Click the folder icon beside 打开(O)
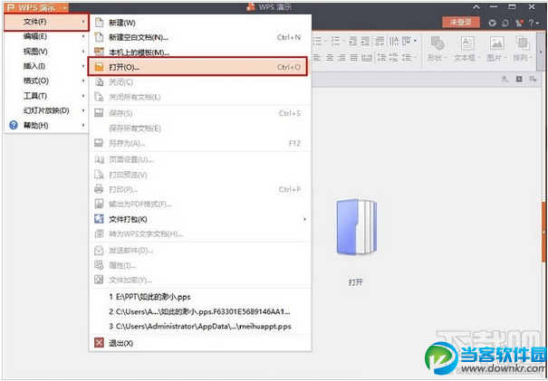 [x=100, y=67]
